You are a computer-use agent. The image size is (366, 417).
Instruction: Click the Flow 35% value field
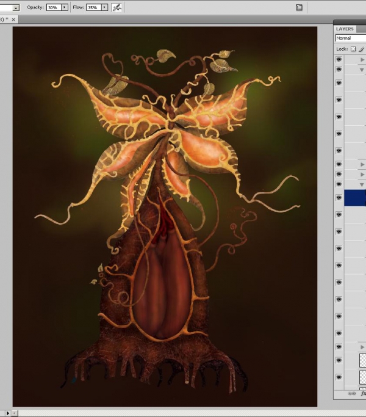[x=93, y=7]
